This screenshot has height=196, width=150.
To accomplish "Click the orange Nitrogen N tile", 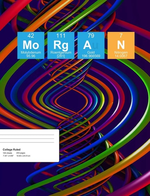I will pyautogui.click(x=121, y=45).
